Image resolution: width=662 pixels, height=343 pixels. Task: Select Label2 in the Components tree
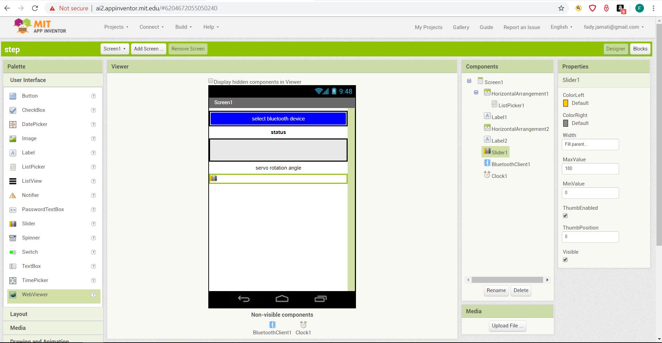[499, 141]
